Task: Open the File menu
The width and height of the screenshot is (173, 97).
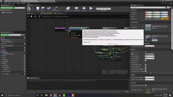Action: tap(2, 3)
